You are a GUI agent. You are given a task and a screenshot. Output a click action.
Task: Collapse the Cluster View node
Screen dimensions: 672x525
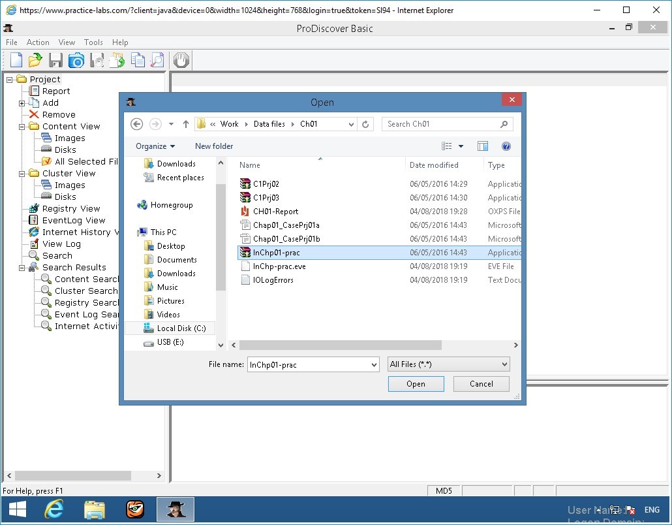(22, 174)
